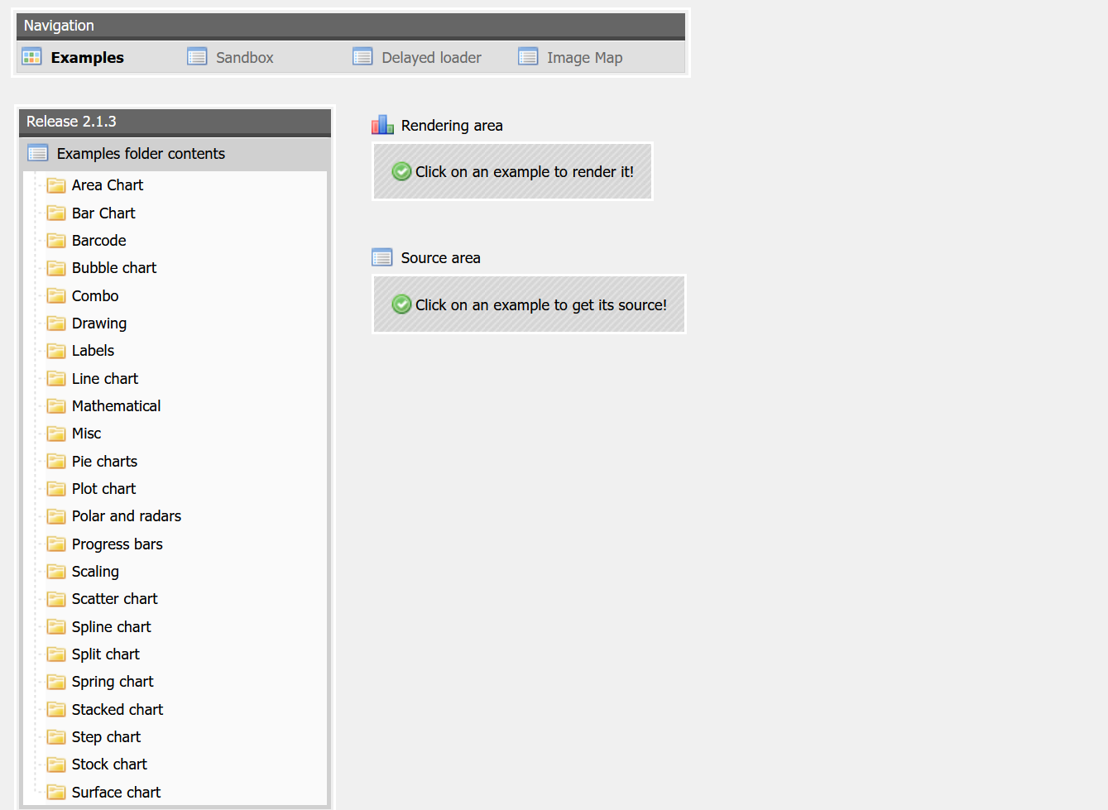Click the Pie charts folder icon

[56, 462]
